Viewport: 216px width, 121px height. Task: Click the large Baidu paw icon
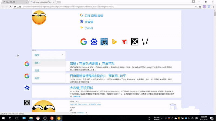click(94, 42)
